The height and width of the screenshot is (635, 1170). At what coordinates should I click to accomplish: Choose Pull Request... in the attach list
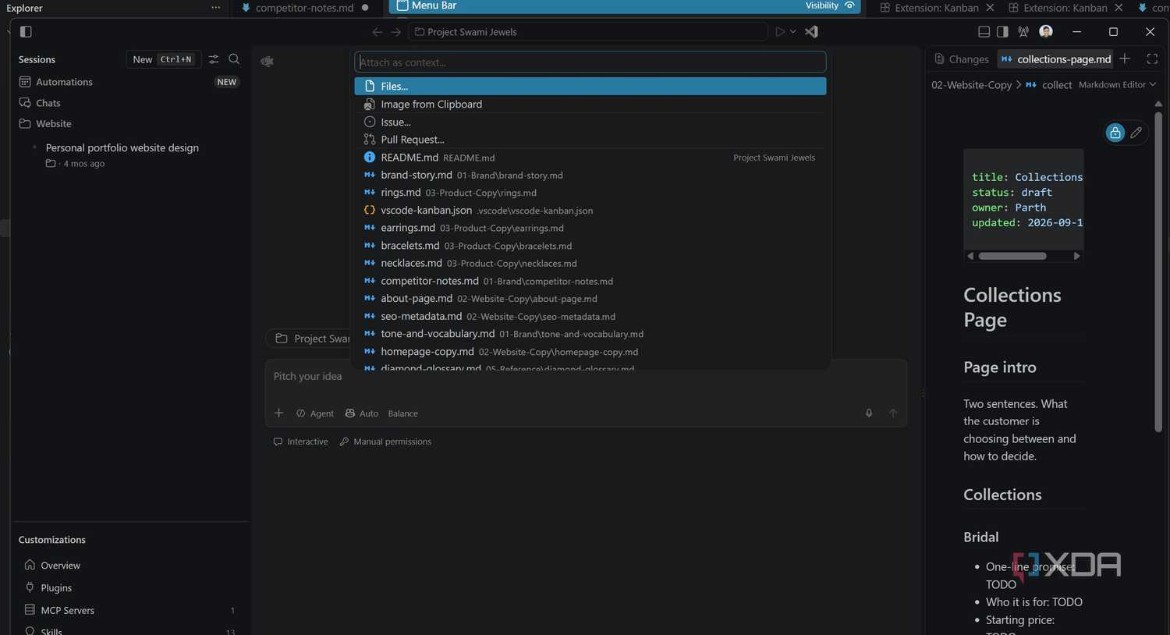(590, 140)
